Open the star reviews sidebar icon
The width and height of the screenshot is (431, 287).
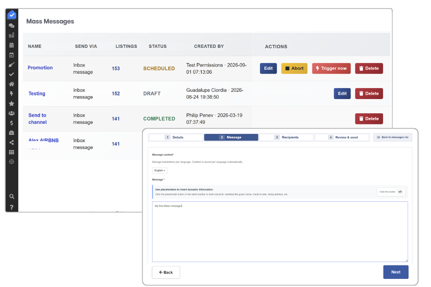point(11,103)
